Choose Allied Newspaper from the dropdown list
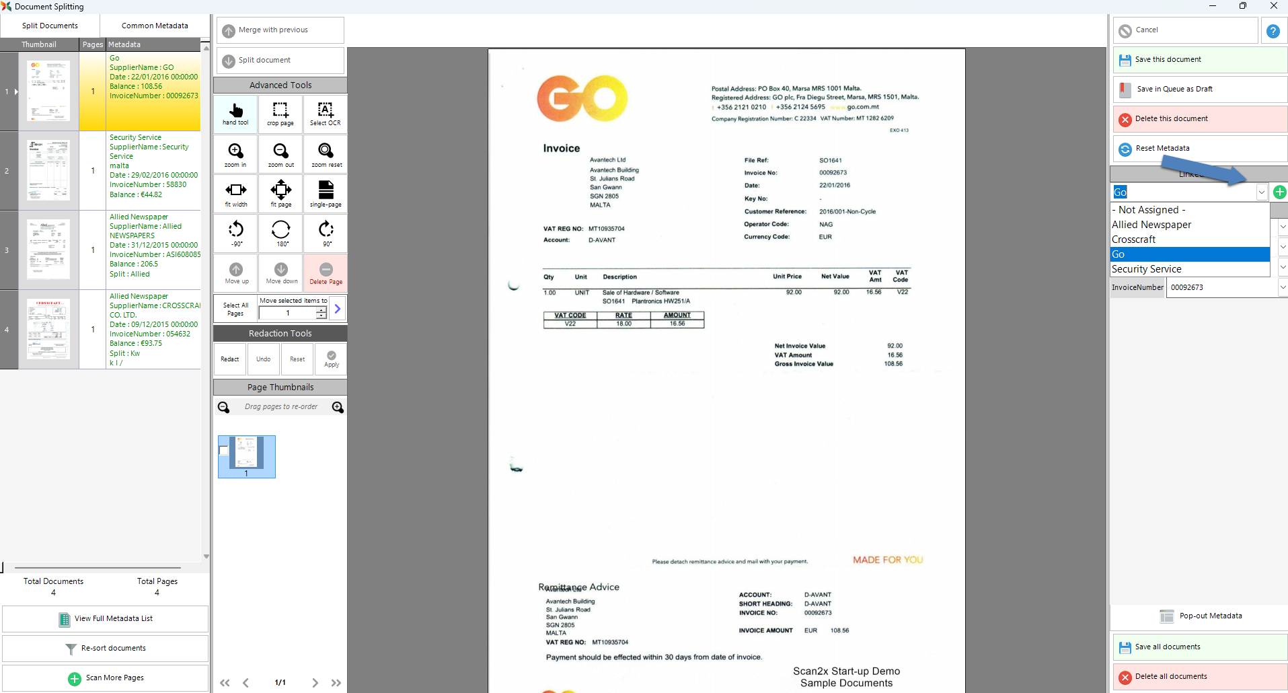This screenshot has height=693, width=1288. pyautogui.click(x=1151, y=225)
